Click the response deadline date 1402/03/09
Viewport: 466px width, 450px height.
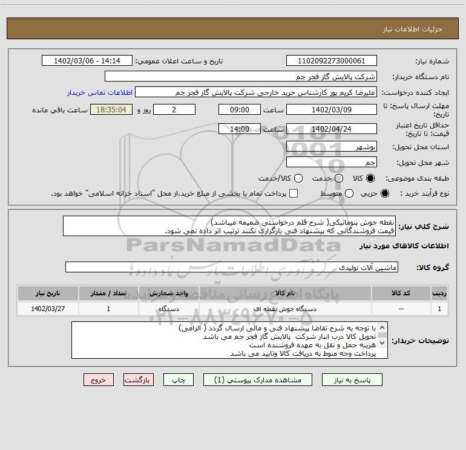(x=332, y=109)
